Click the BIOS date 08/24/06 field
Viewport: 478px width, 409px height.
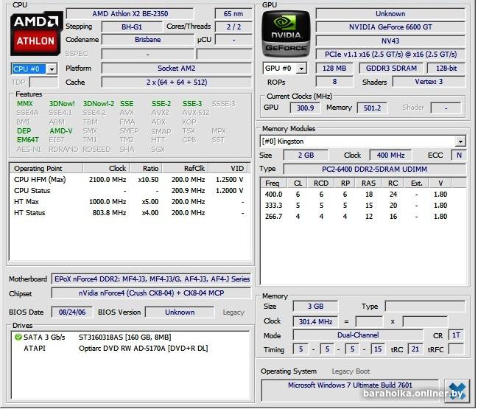coord(72,312)
